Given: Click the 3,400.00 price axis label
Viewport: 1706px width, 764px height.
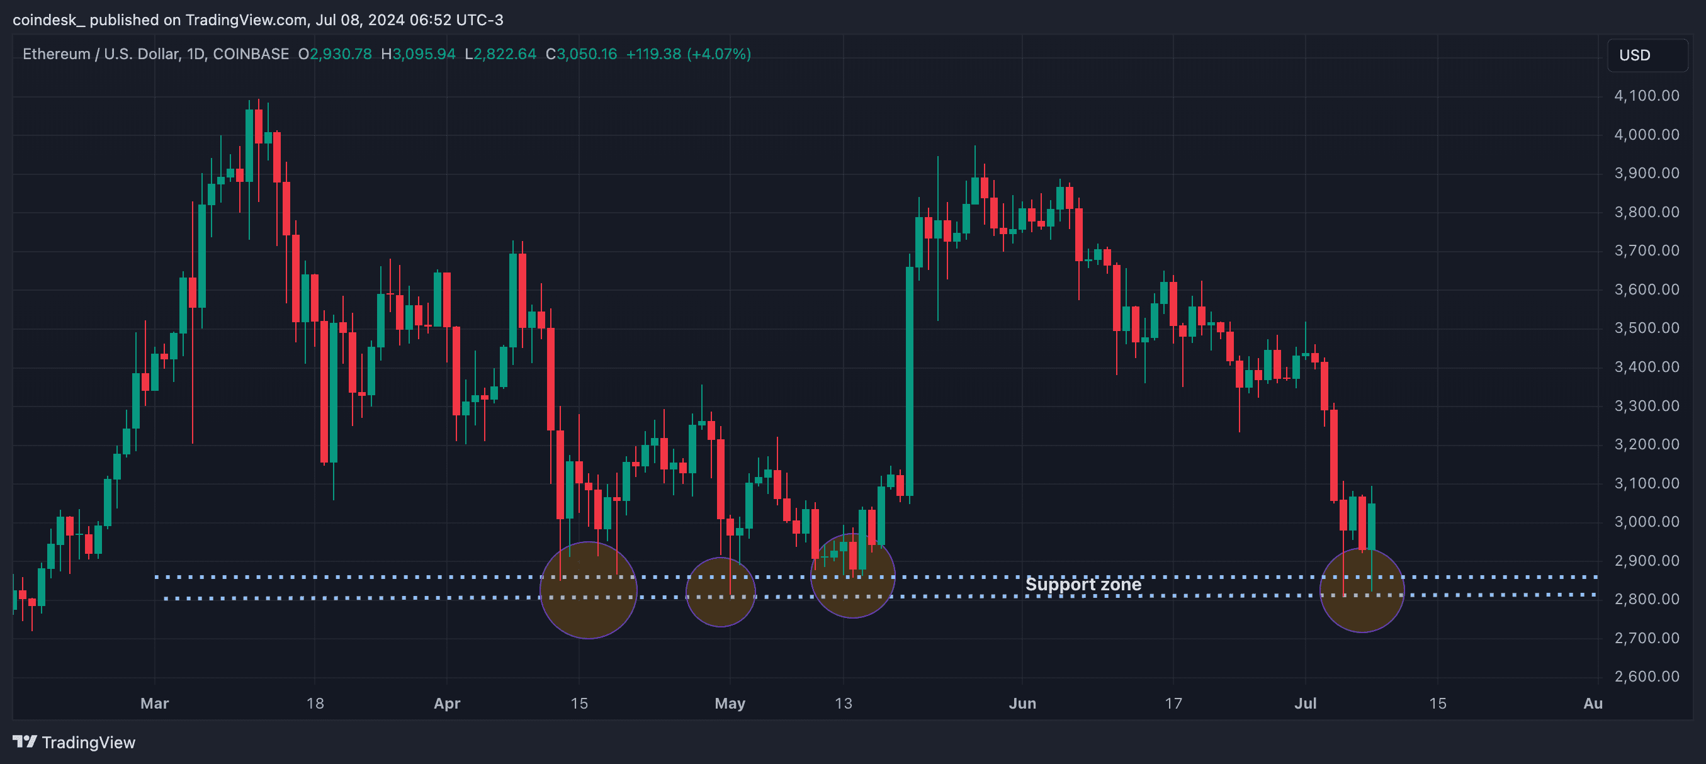Looking at the screenshot, I should click(1646, 367).
